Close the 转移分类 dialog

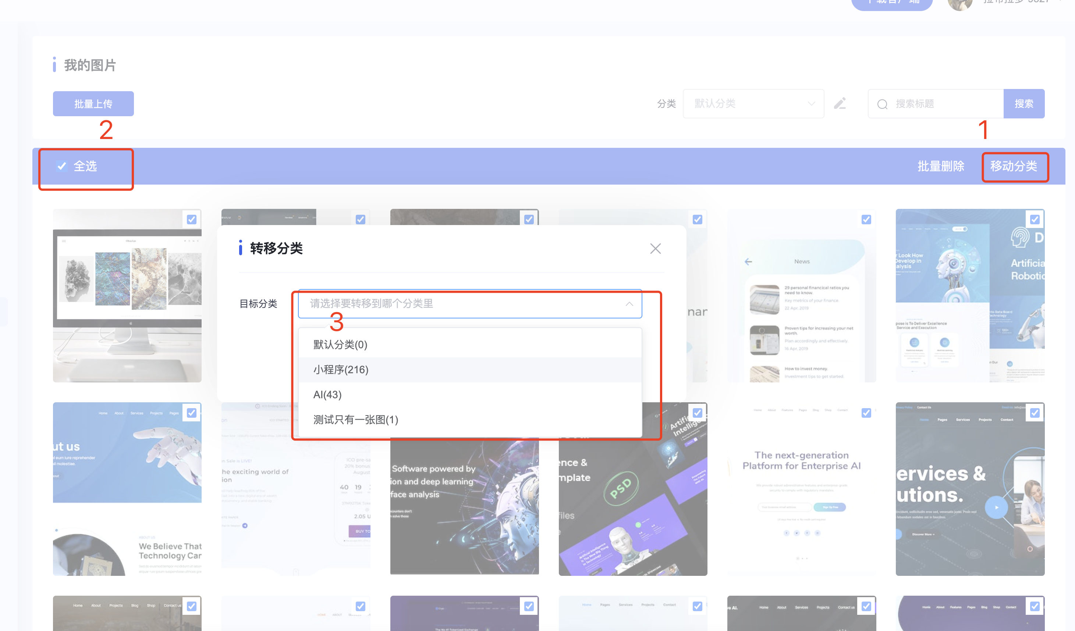[655, 249]
